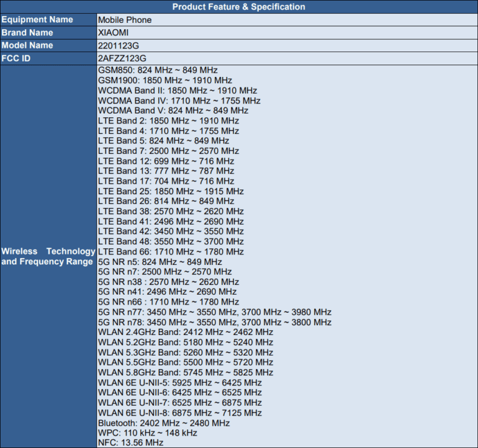478x448 pixels.
Task: Select the 'FCC ID' label cell
Action: (48, 58)
